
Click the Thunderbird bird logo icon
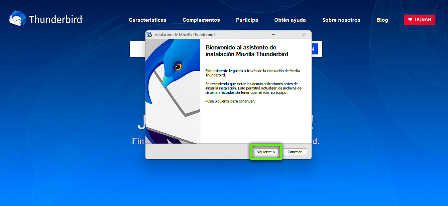[17, 19]
